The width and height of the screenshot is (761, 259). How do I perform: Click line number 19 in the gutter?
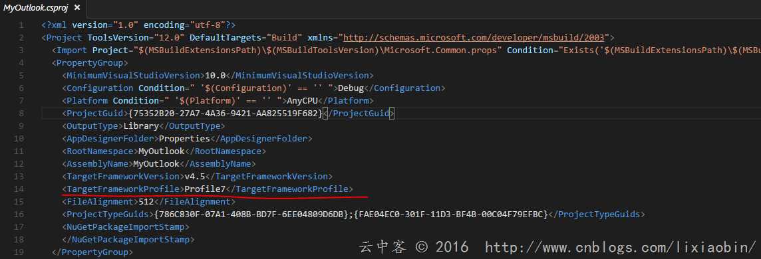click(x=19, y=252)
